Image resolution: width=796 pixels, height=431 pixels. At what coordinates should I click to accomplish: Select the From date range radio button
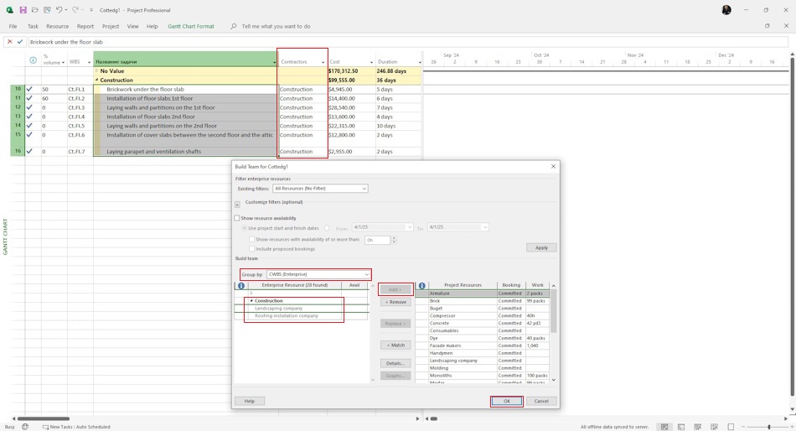[327, 228]
